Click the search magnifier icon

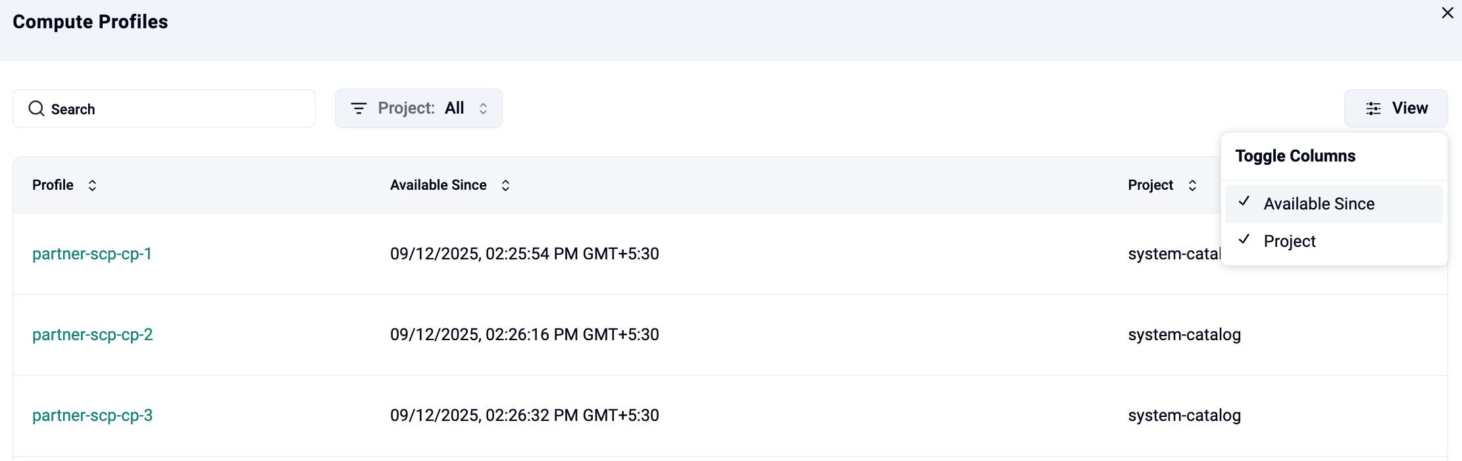(36, 108)
